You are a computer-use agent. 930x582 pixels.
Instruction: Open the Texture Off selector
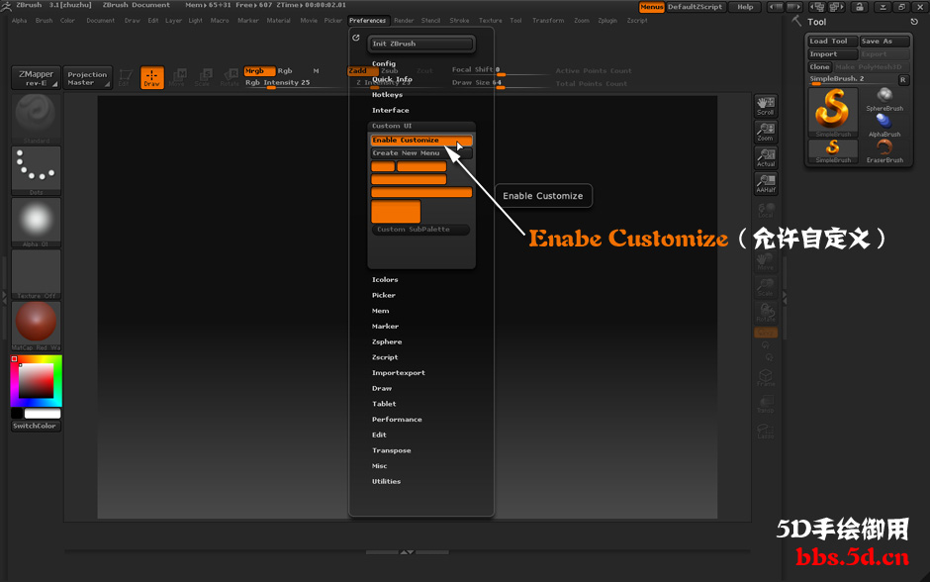[x=36, y=274]
